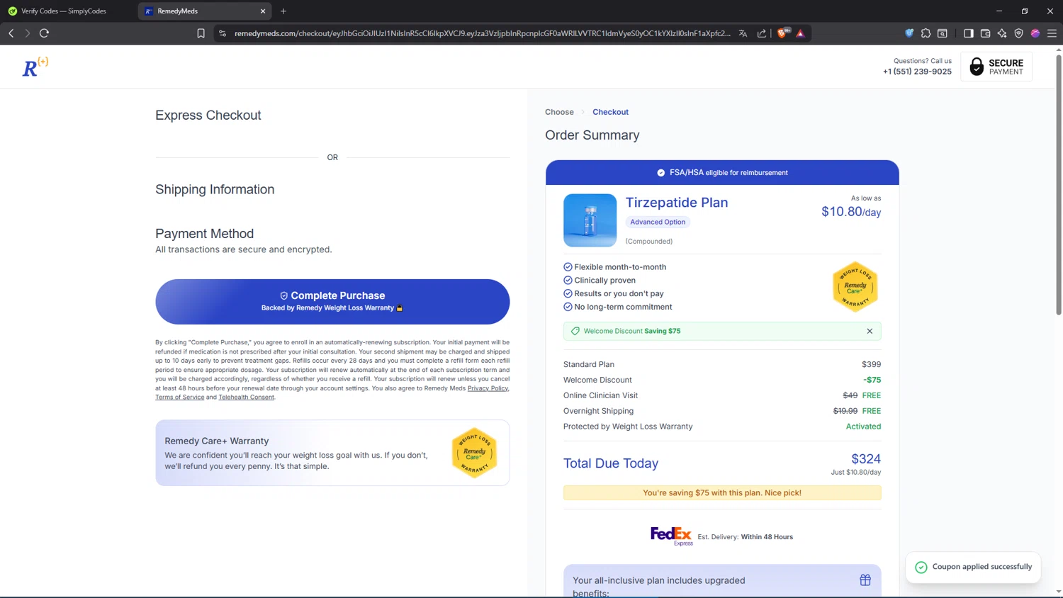Click the RemedyMeds R logo

click(35, 67)
